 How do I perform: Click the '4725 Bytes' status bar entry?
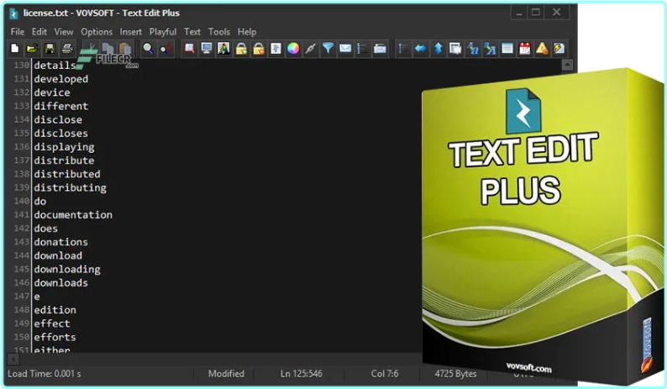click(x=455, y=374)
